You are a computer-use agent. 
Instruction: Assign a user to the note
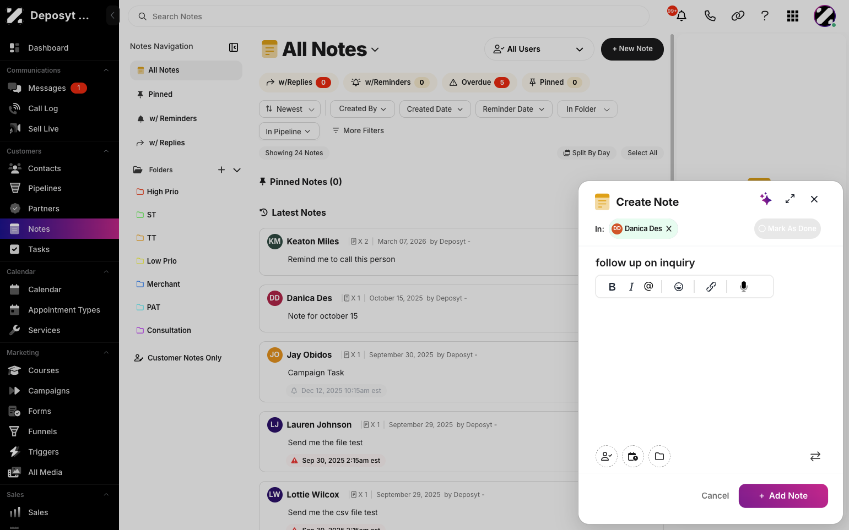607,456
